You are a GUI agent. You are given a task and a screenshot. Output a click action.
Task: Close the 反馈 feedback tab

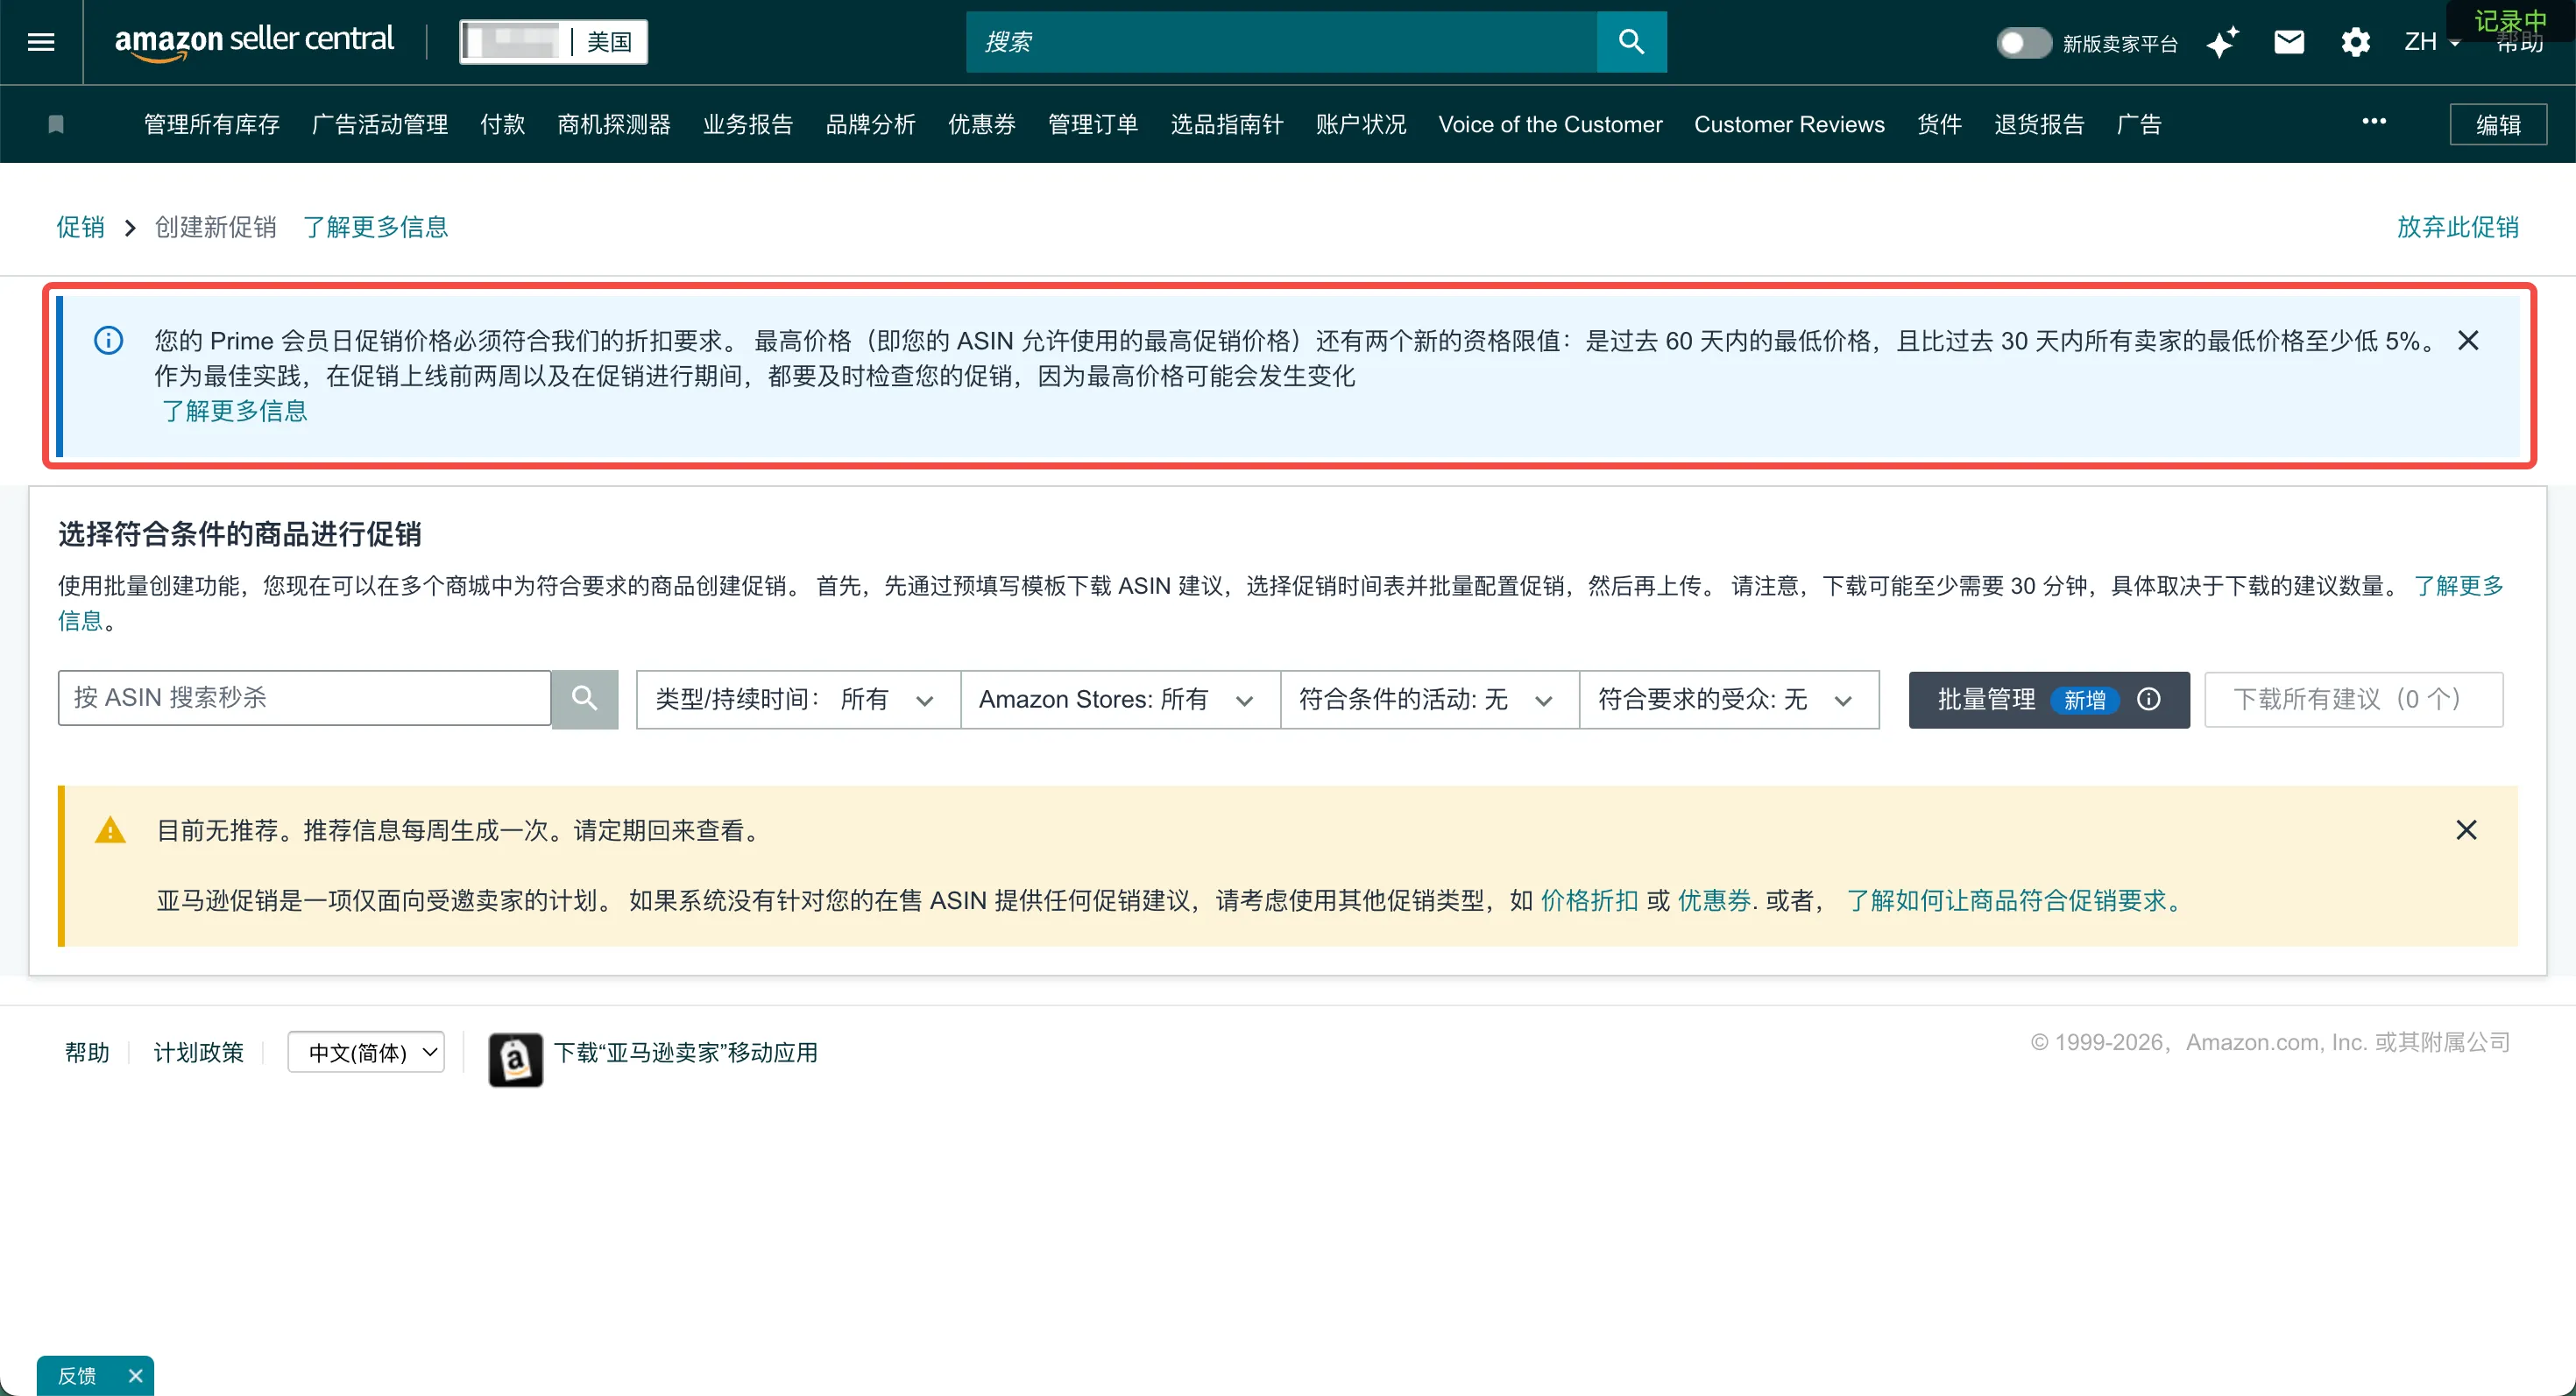136,1376
